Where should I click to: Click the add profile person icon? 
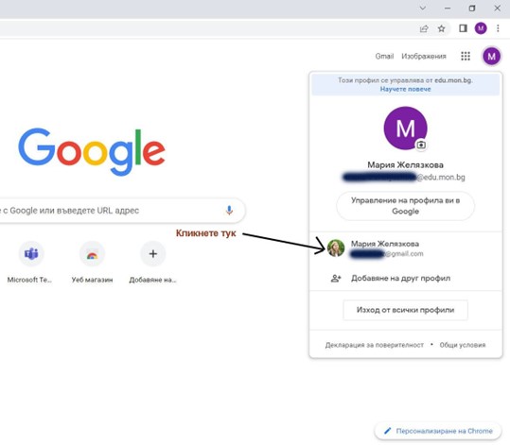tap(336, 279)
